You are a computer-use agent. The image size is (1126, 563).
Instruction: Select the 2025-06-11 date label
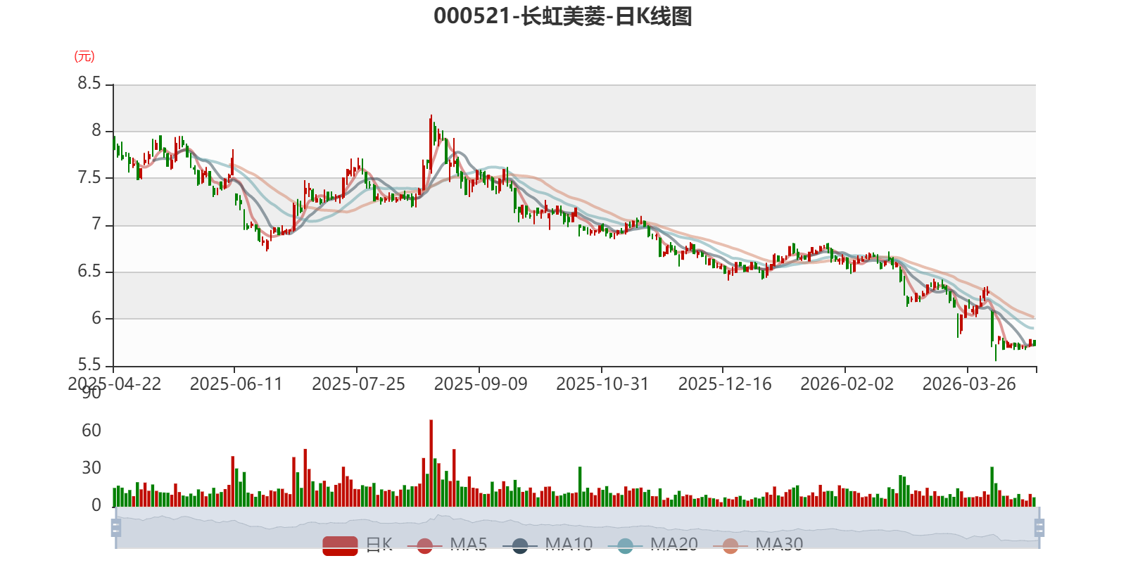pyautogui.click(x=236, y=384)
